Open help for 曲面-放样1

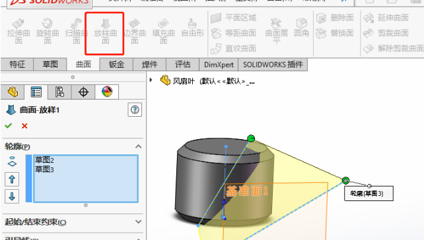[x=135, y=109]
